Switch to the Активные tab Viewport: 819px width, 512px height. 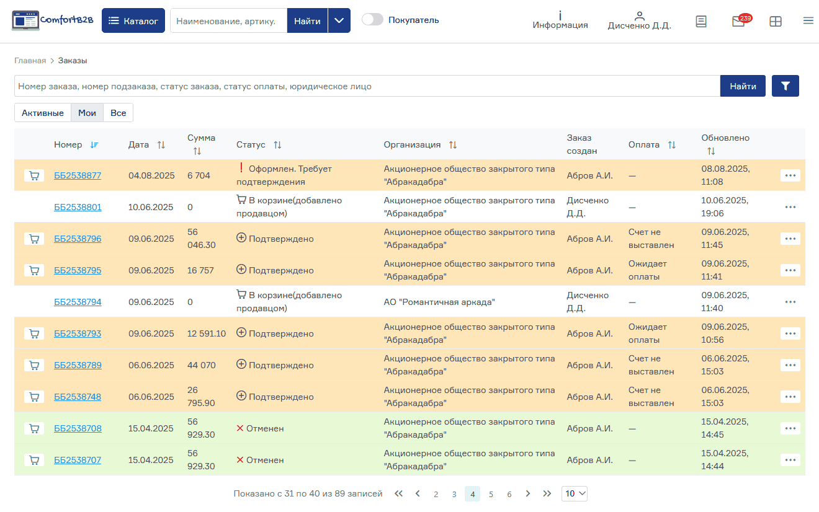(43, 113)
